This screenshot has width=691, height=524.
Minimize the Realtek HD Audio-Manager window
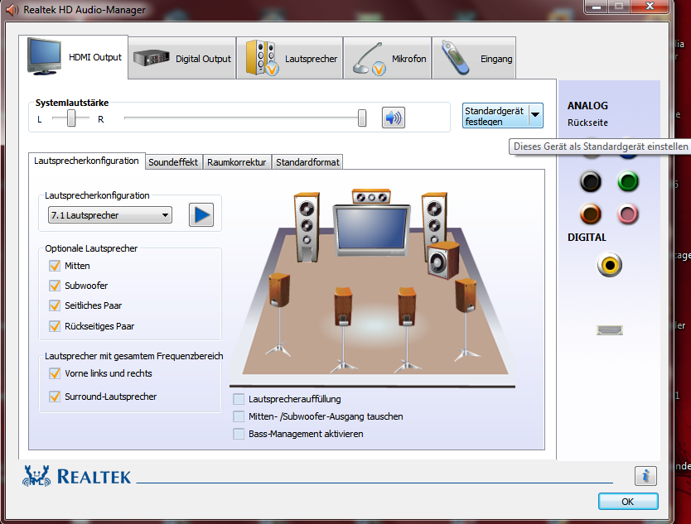click(597, 7)
